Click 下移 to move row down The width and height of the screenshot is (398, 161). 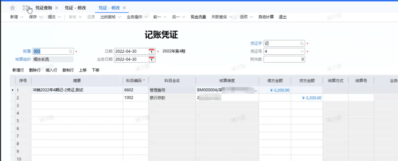(96, 70)
